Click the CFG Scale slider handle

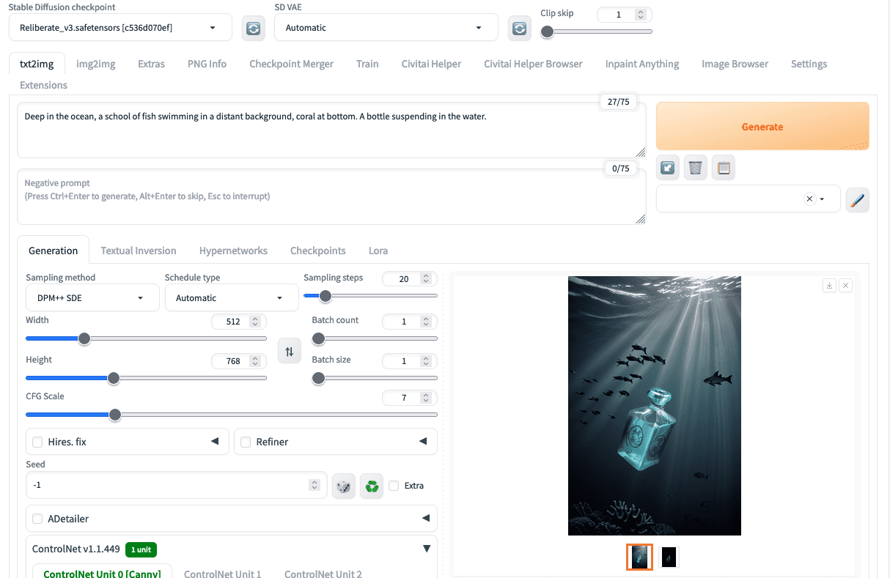pos(115,415)
